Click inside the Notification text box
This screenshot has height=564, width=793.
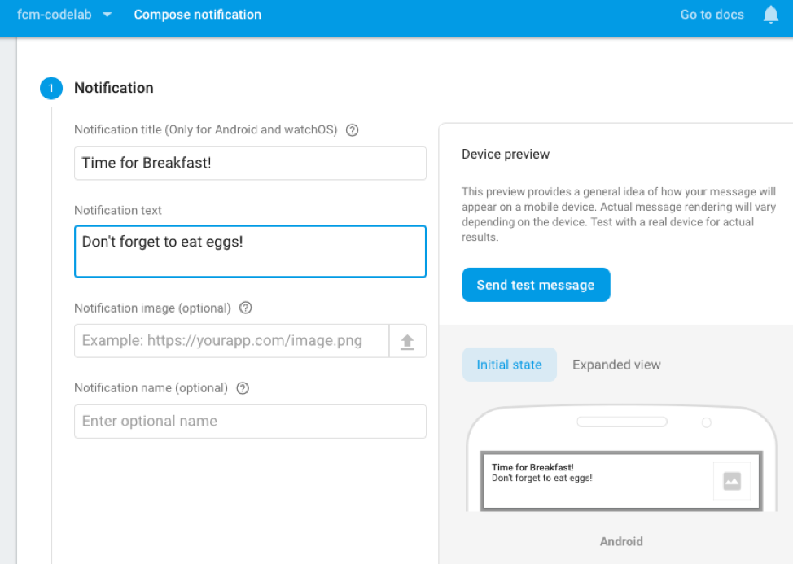[250, 251]
